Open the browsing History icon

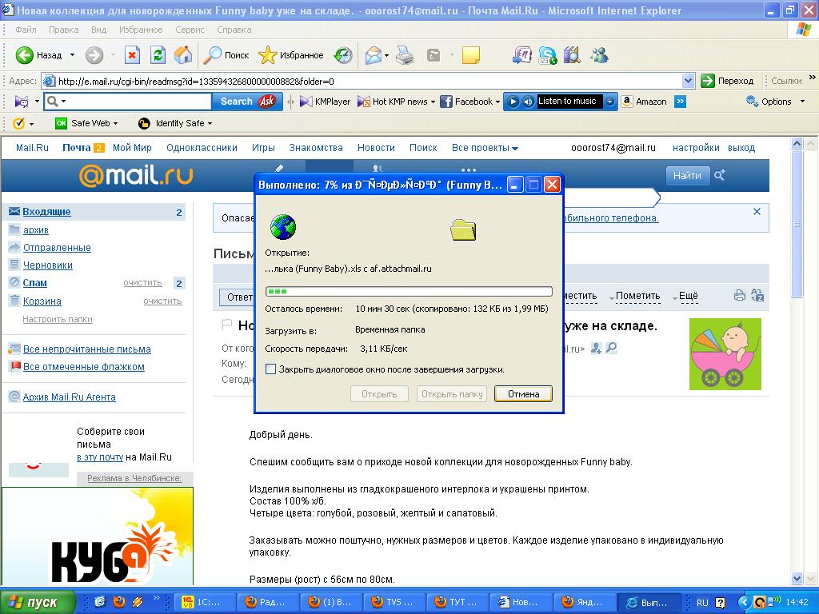343,55
